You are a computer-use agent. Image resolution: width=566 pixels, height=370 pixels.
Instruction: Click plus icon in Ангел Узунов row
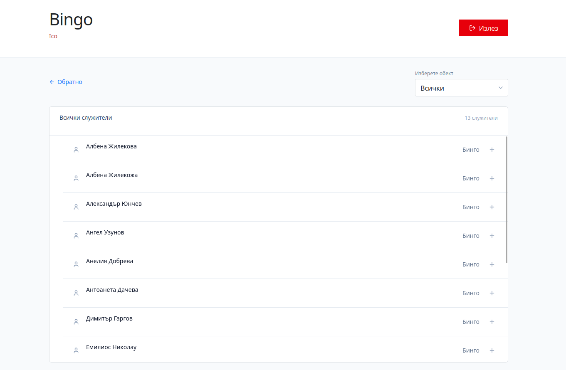492,236
